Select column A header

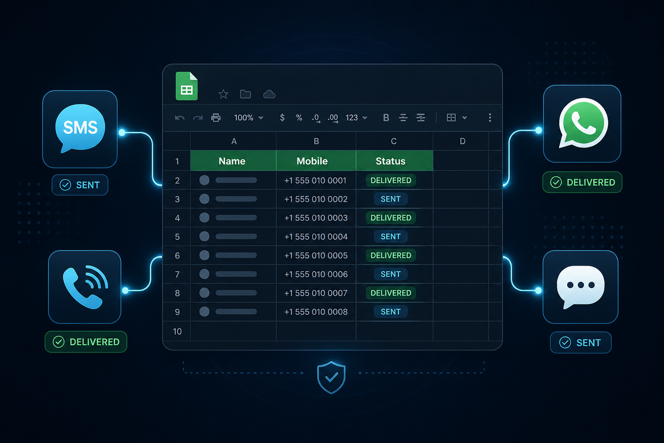(233, 141)
